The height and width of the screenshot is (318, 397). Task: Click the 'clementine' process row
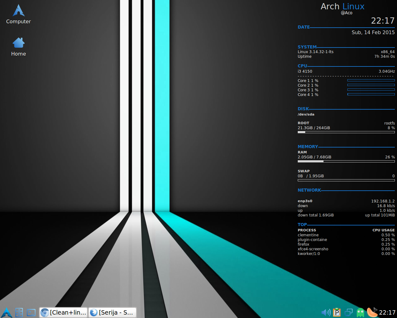[x=346, y=235]
